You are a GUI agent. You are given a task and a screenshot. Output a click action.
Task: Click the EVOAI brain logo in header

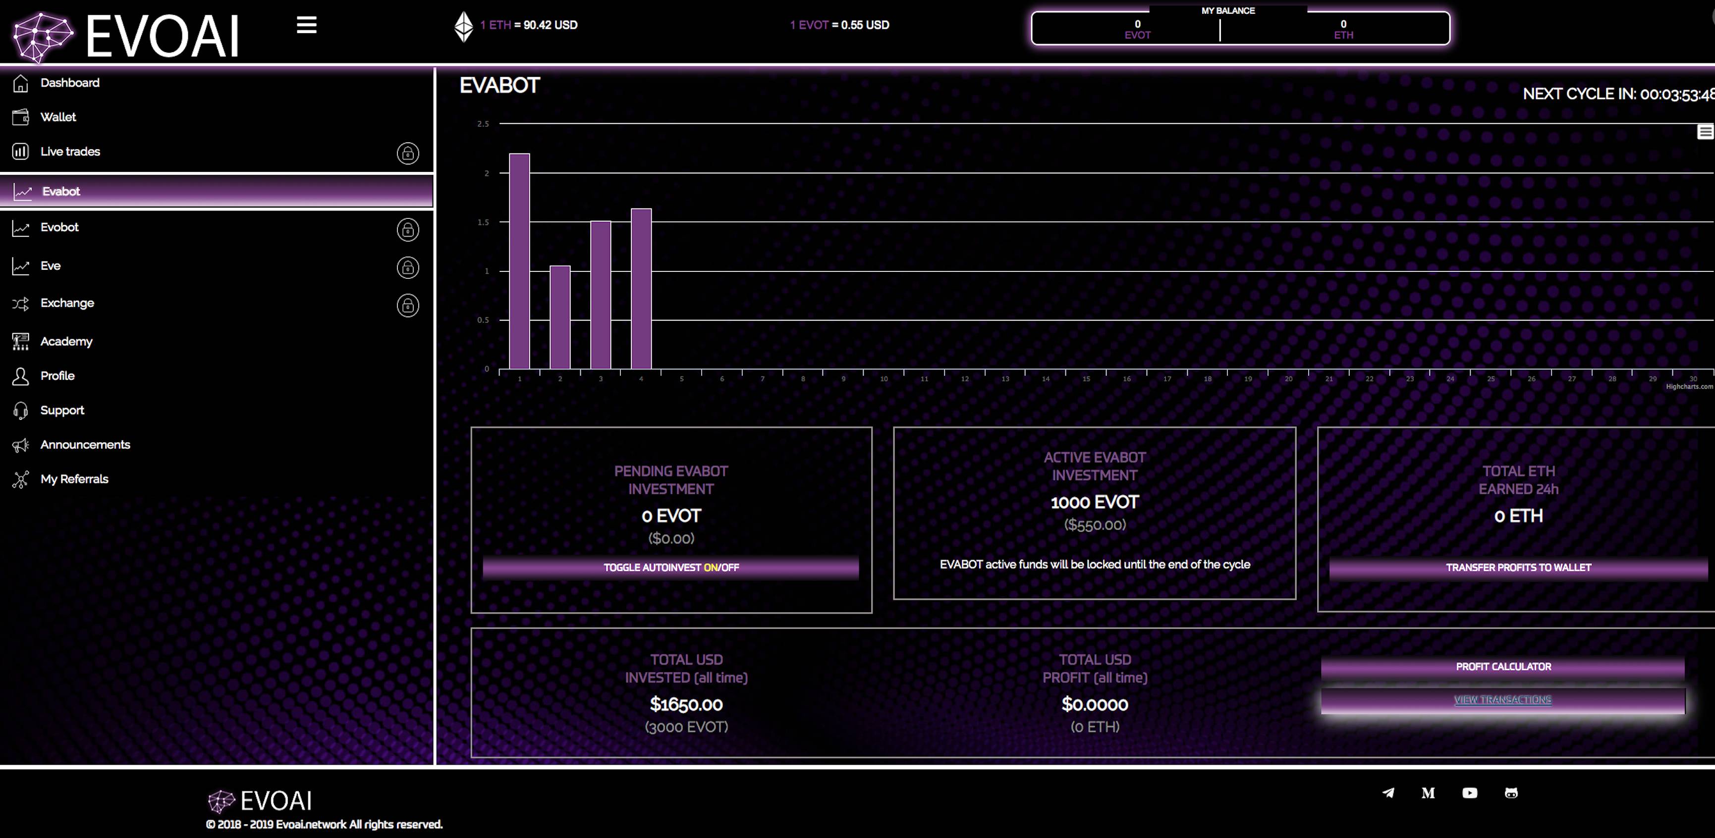[x=43, y=37]
